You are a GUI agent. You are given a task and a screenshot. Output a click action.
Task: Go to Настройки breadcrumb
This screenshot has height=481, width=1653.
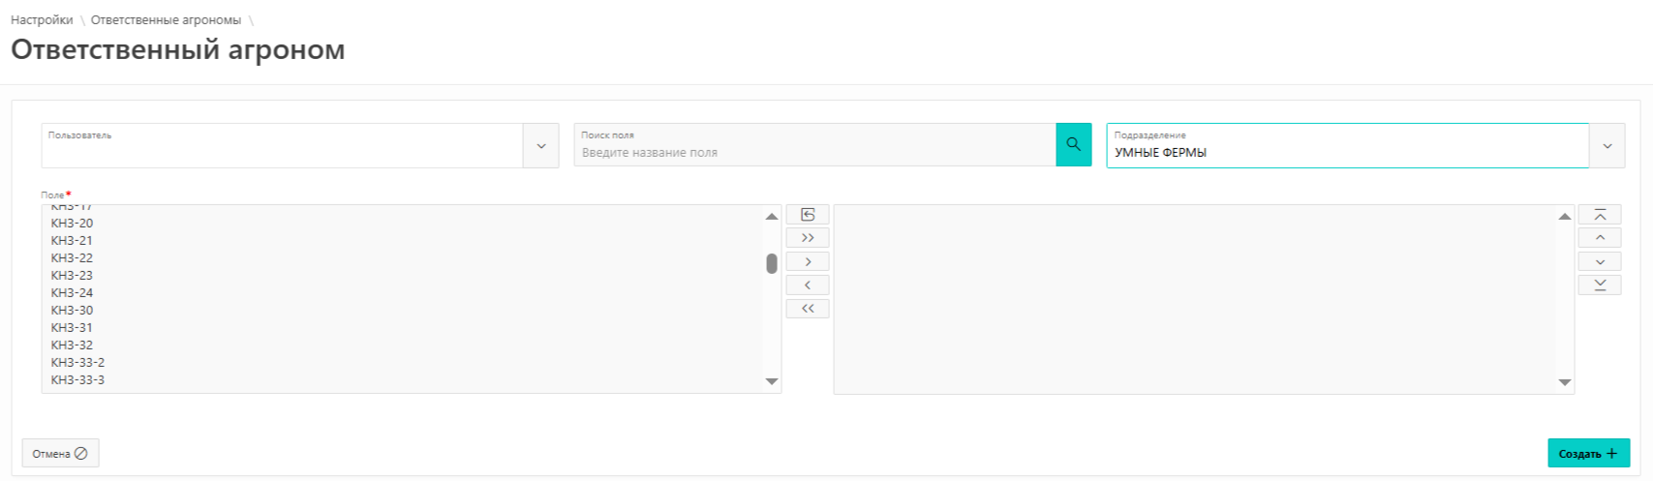42,20
